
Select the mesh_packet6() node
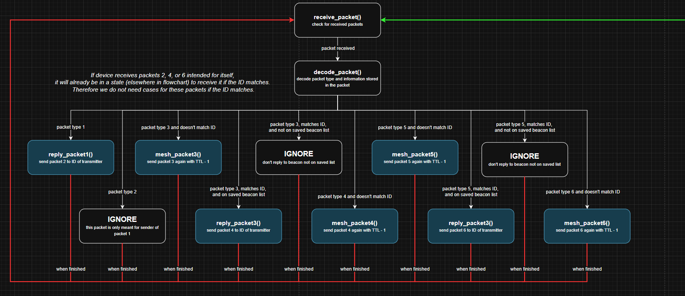click(587, 226)
